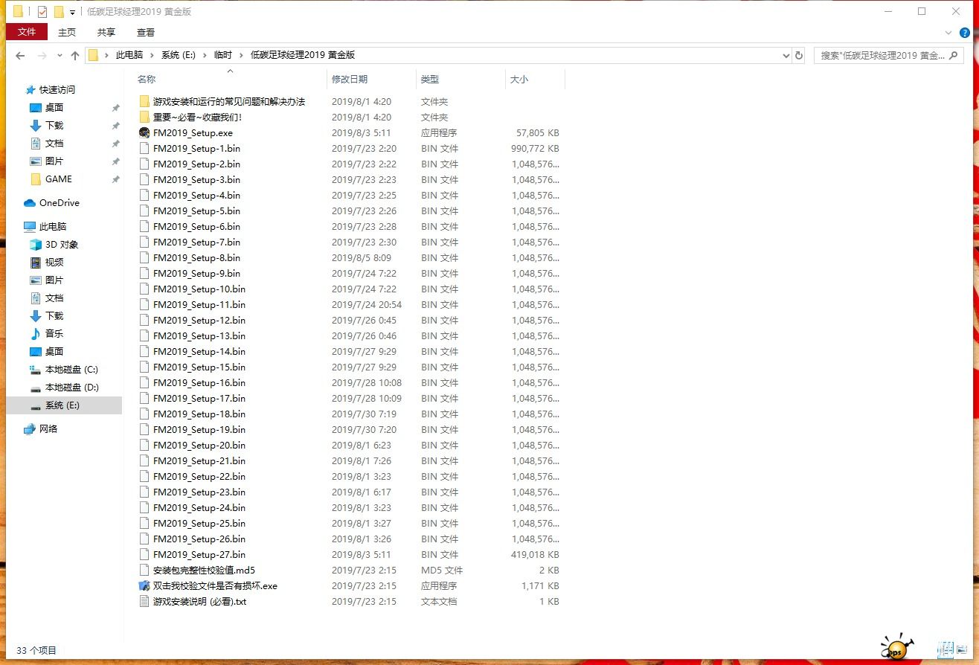Sort by the 类型 column header
Screen dimensions: 979x665
[x=430, y=79]
